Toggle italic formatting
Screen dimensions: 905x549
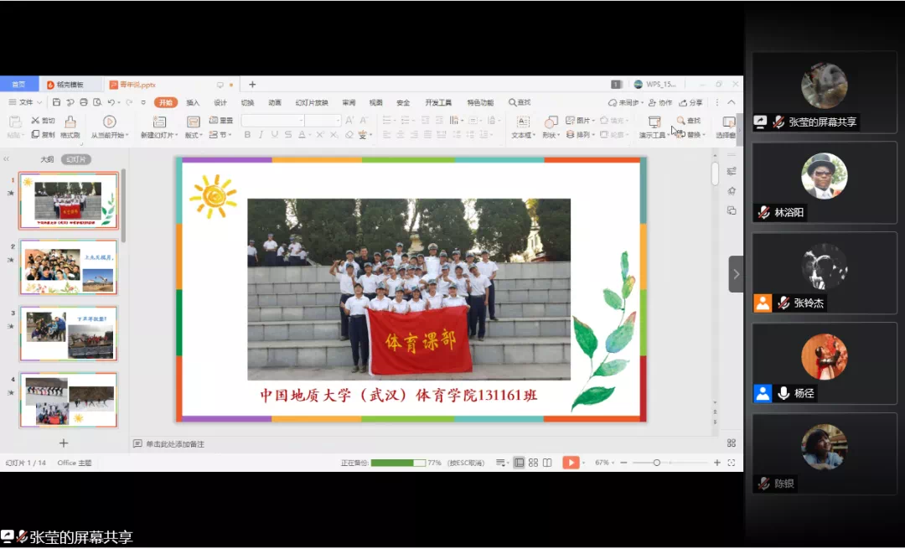261,134
